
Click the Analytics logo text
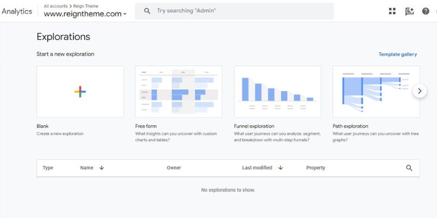click(x=17, y=11)
